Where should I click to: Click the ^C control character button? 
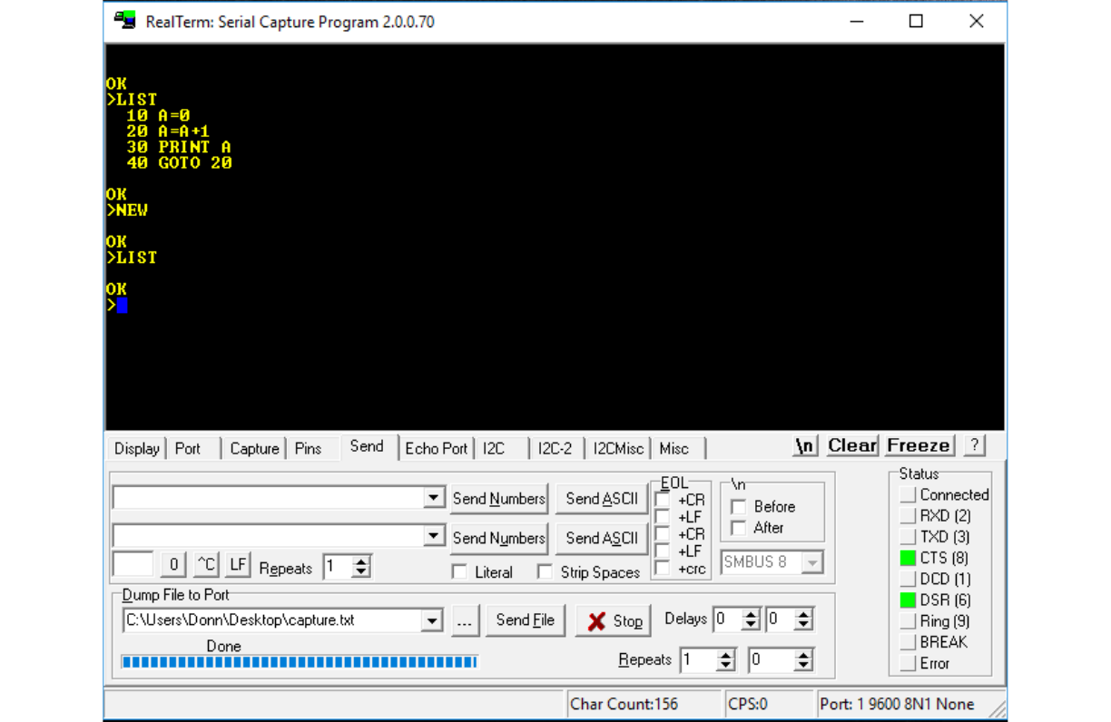point(206,564)
